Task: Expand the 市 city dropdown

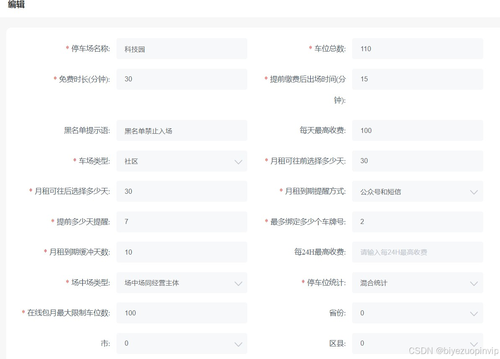Action: tap(181, 343)
